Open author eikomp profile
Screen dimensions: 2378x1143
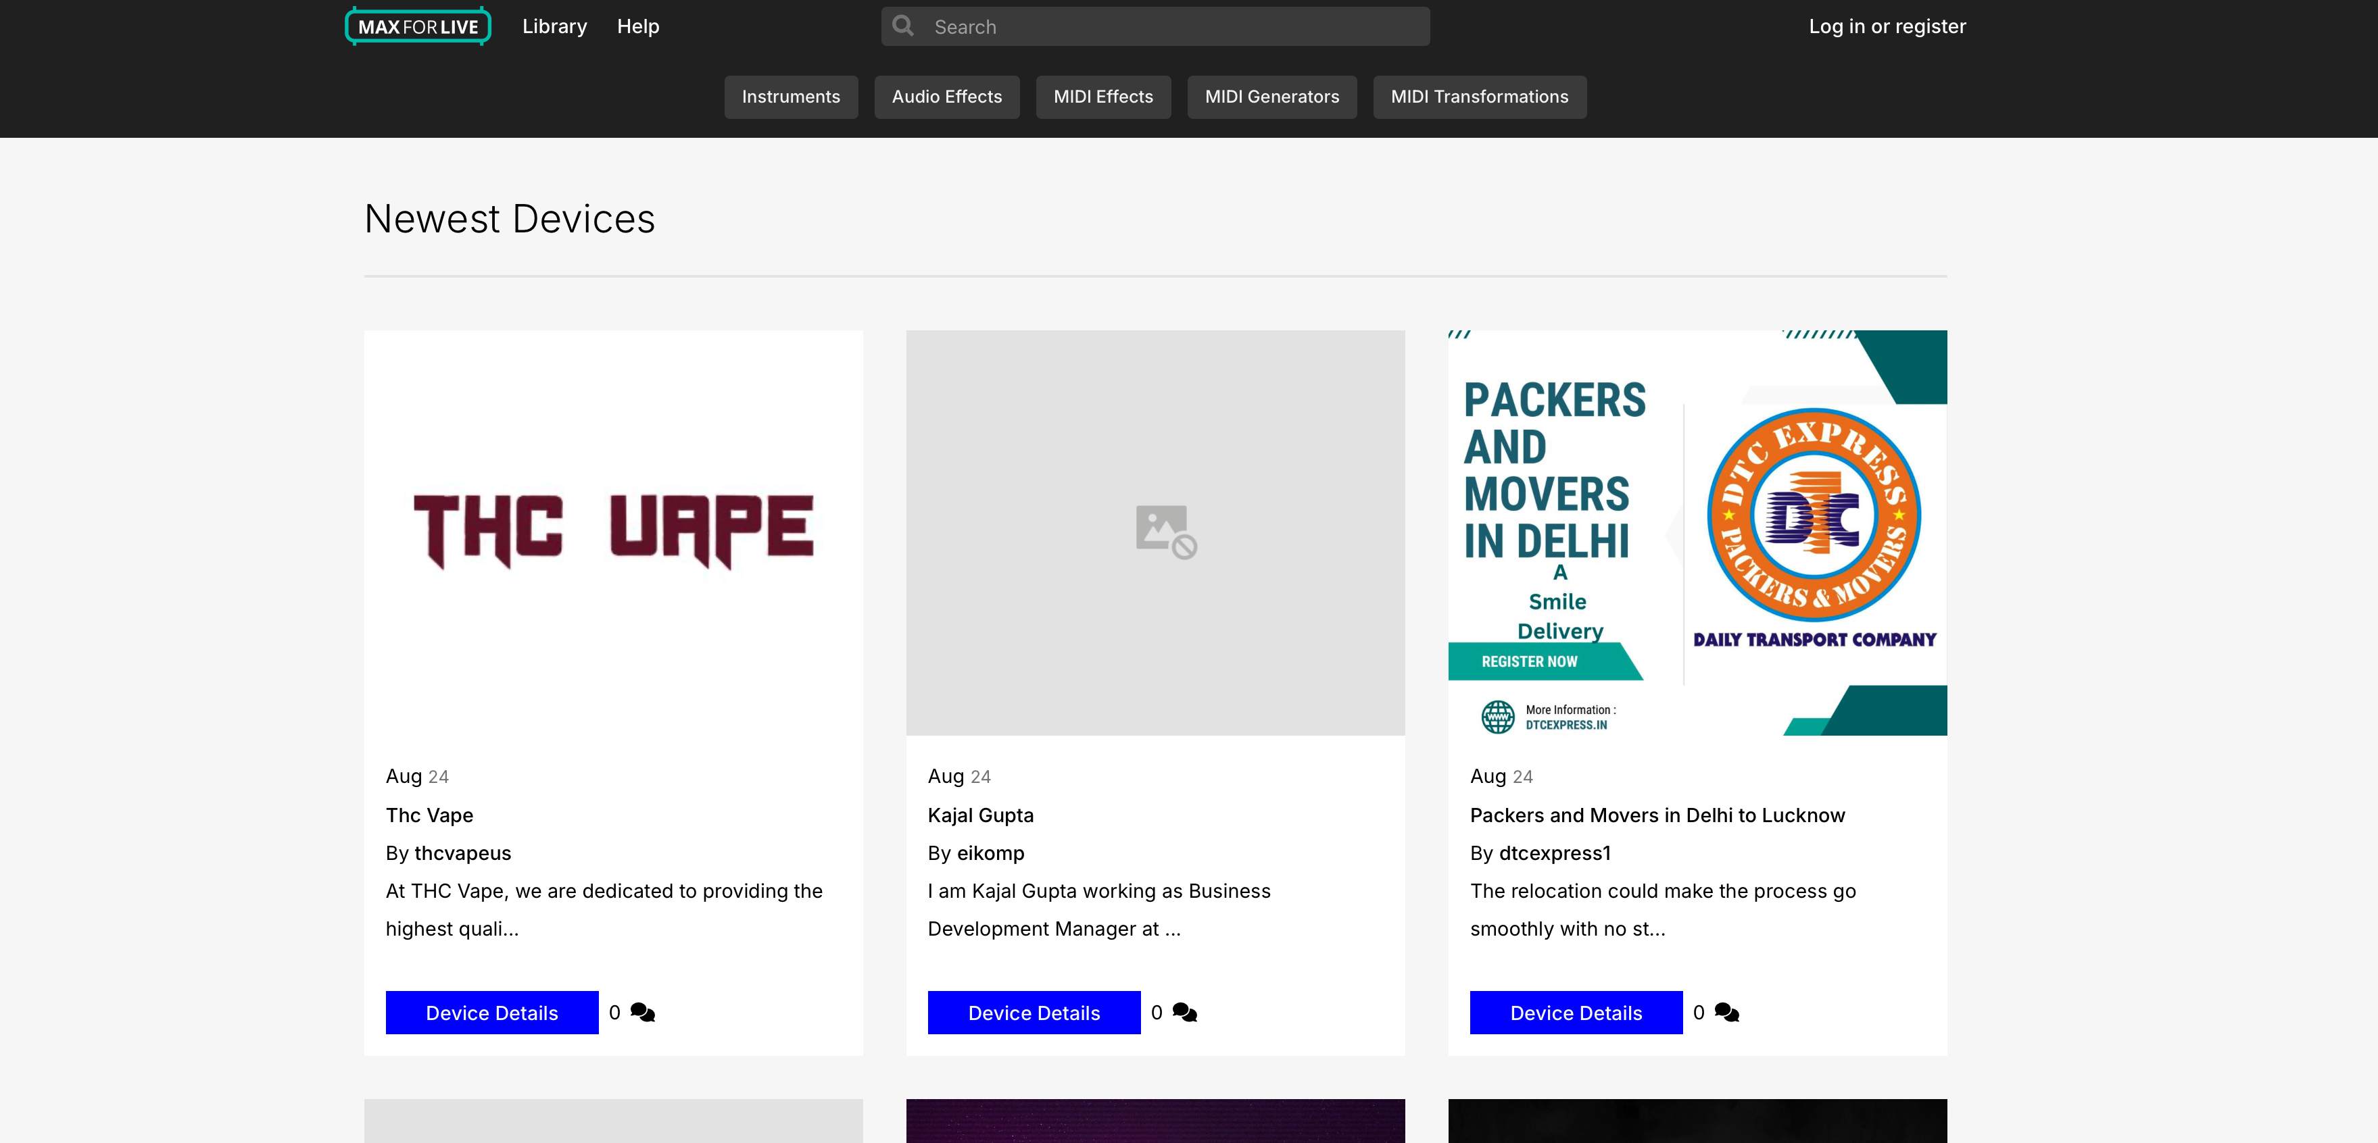[x=990, y=853]
